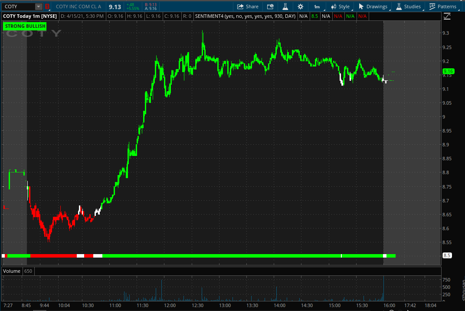Click the low value L: 9.16
The image size is (465, 311).
(x=153, y=16)
